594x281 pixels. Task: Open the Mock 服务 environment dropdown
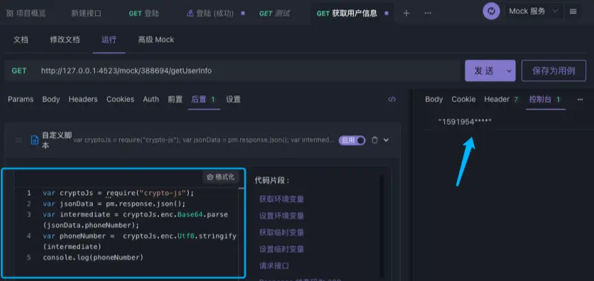[533, 12]
